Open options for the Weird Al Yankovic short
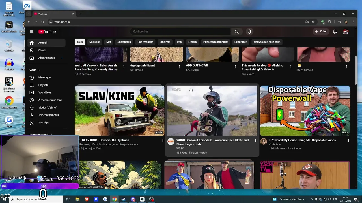Screen dimensions: 362x203 pos(124,67)
